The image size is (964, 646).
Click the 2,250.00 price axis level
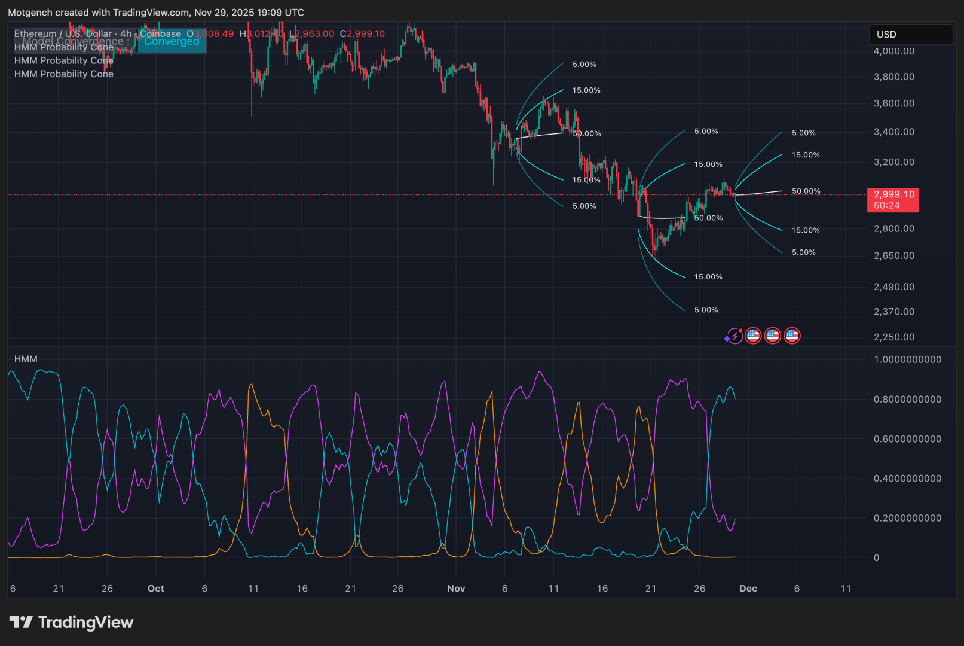(893, 337)
